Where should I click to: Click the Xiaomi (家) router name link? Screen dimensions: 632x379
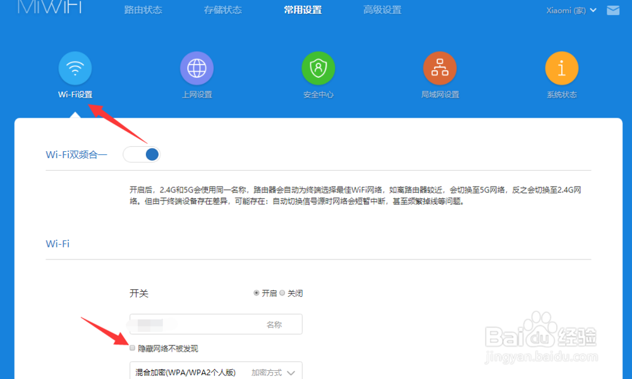coord(566,10)
